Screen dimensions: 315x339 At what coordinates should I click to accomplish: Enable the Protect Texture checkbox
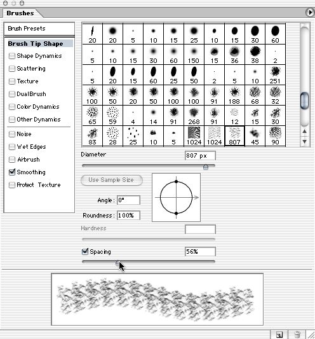[11, 185]
